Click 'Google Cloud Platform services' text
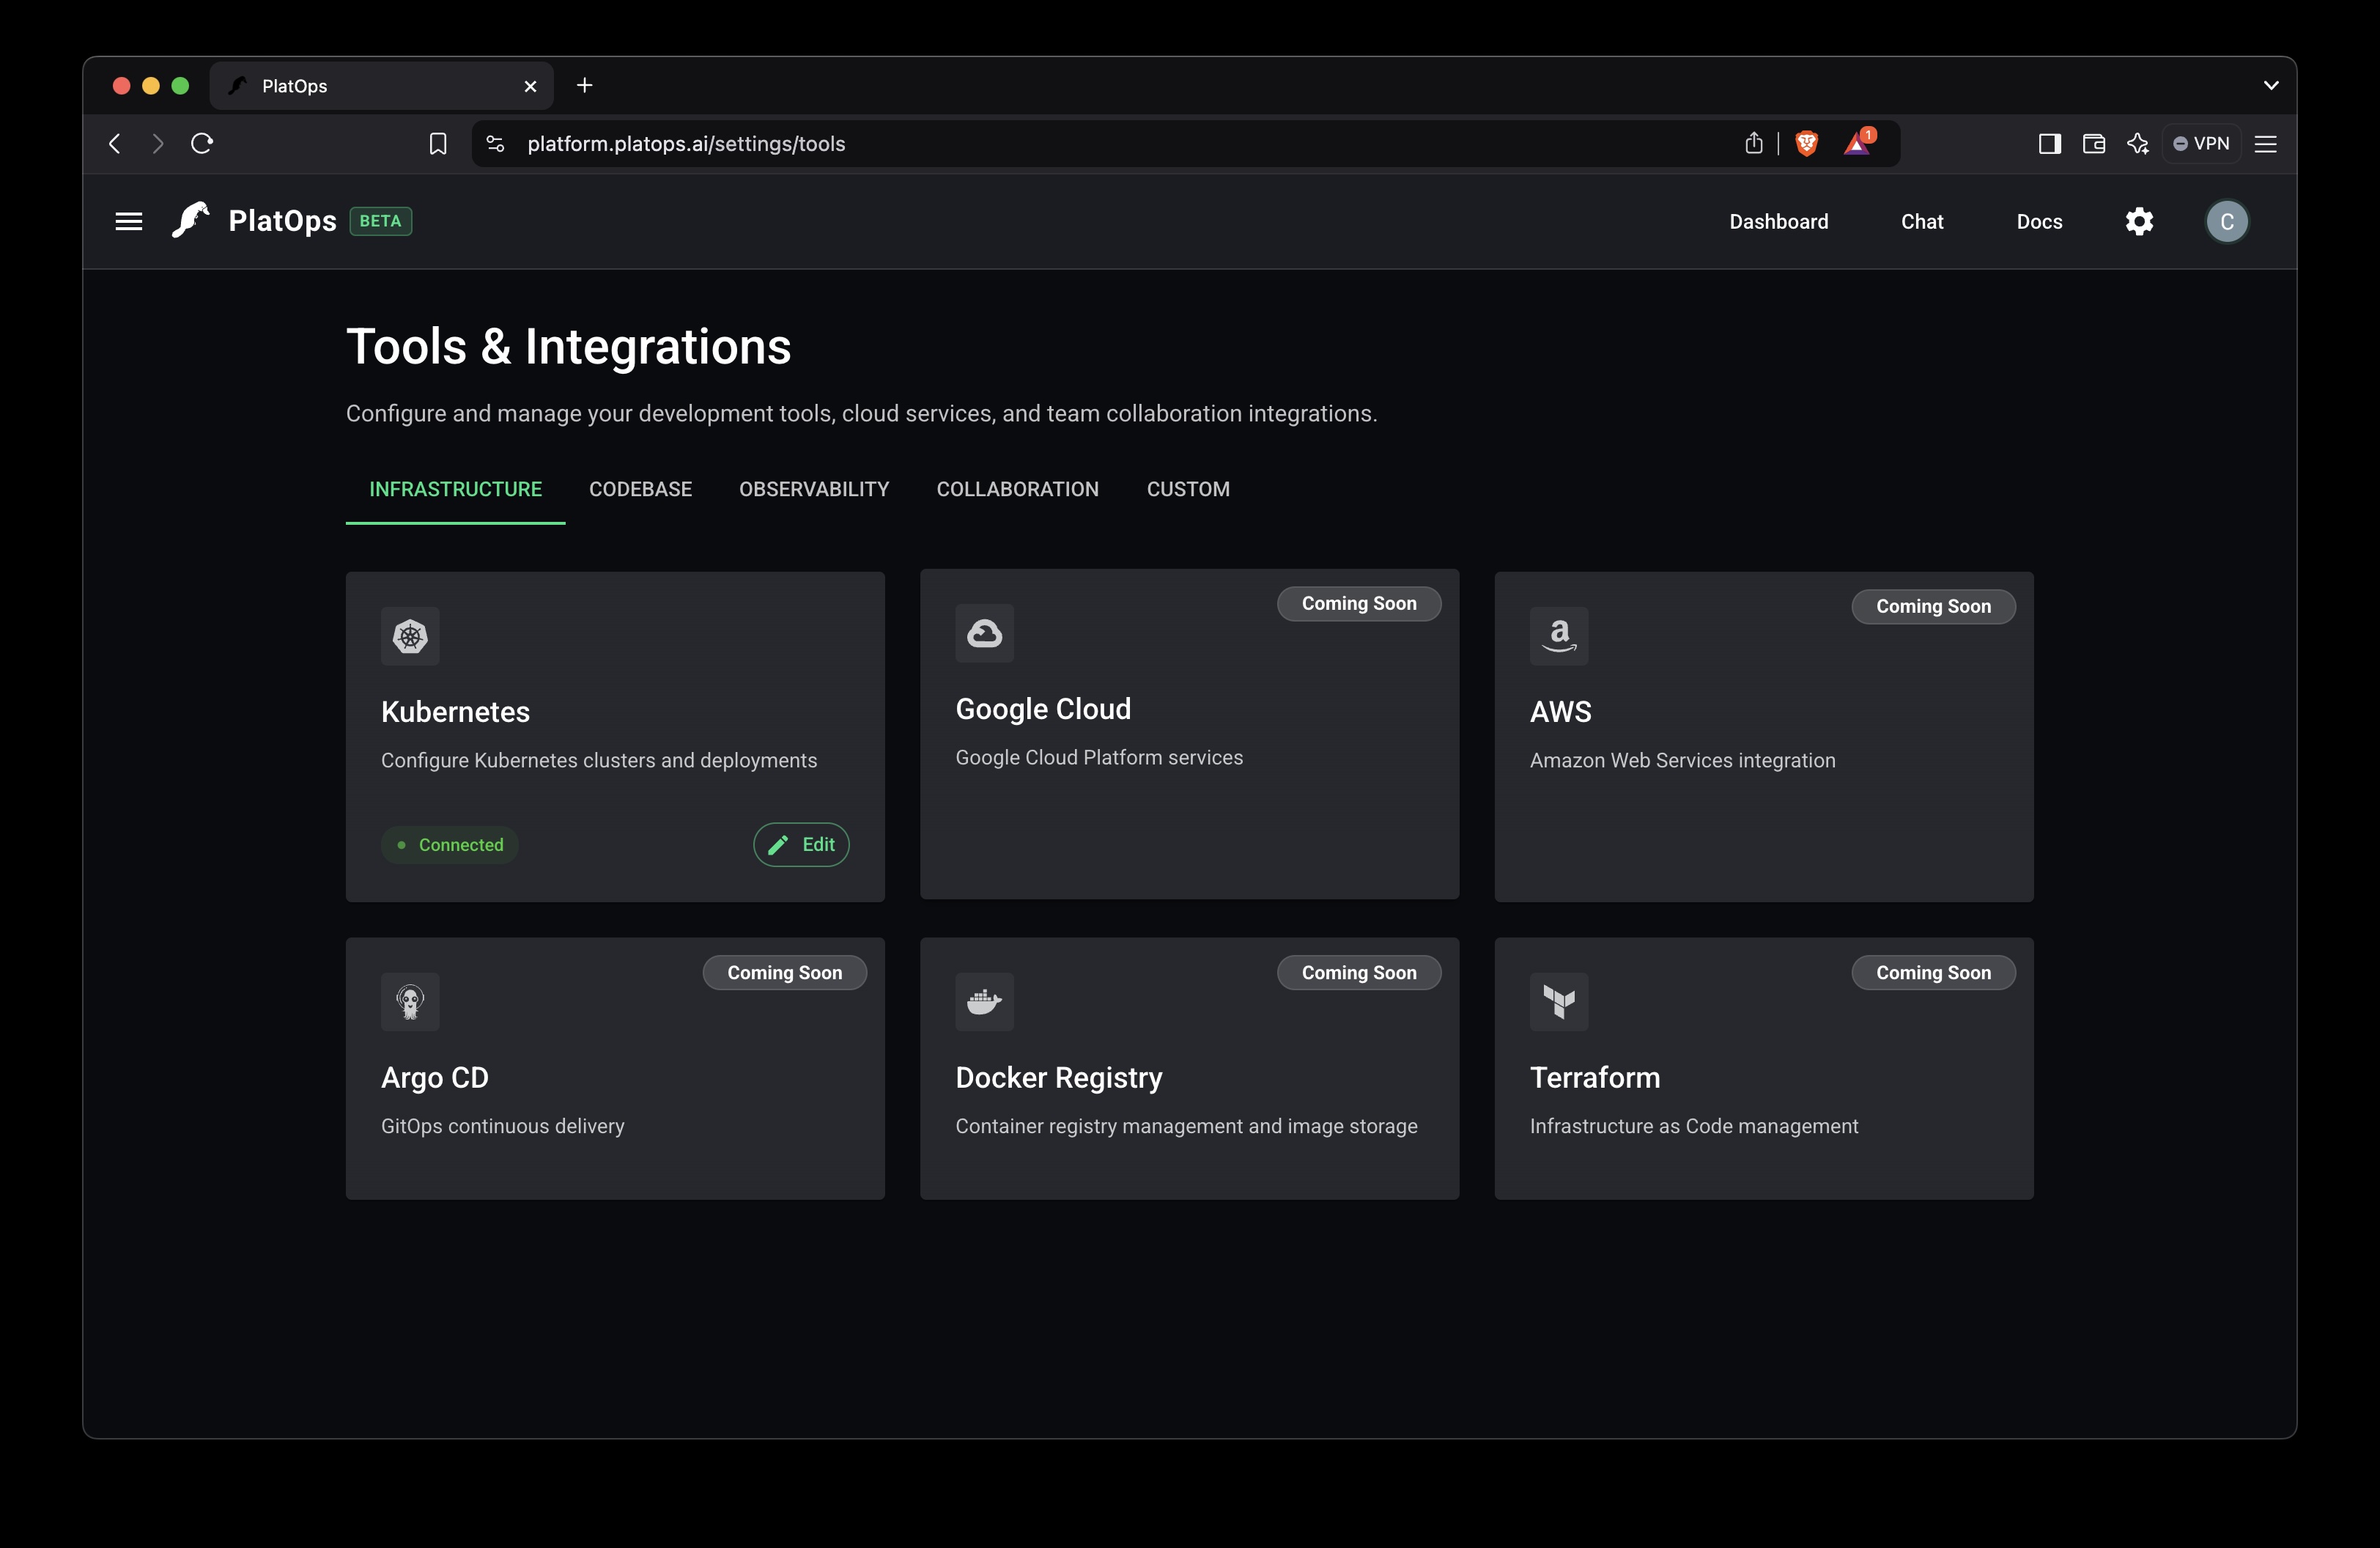This screenshot has width=2380, height=1548. coord(1099,757)
